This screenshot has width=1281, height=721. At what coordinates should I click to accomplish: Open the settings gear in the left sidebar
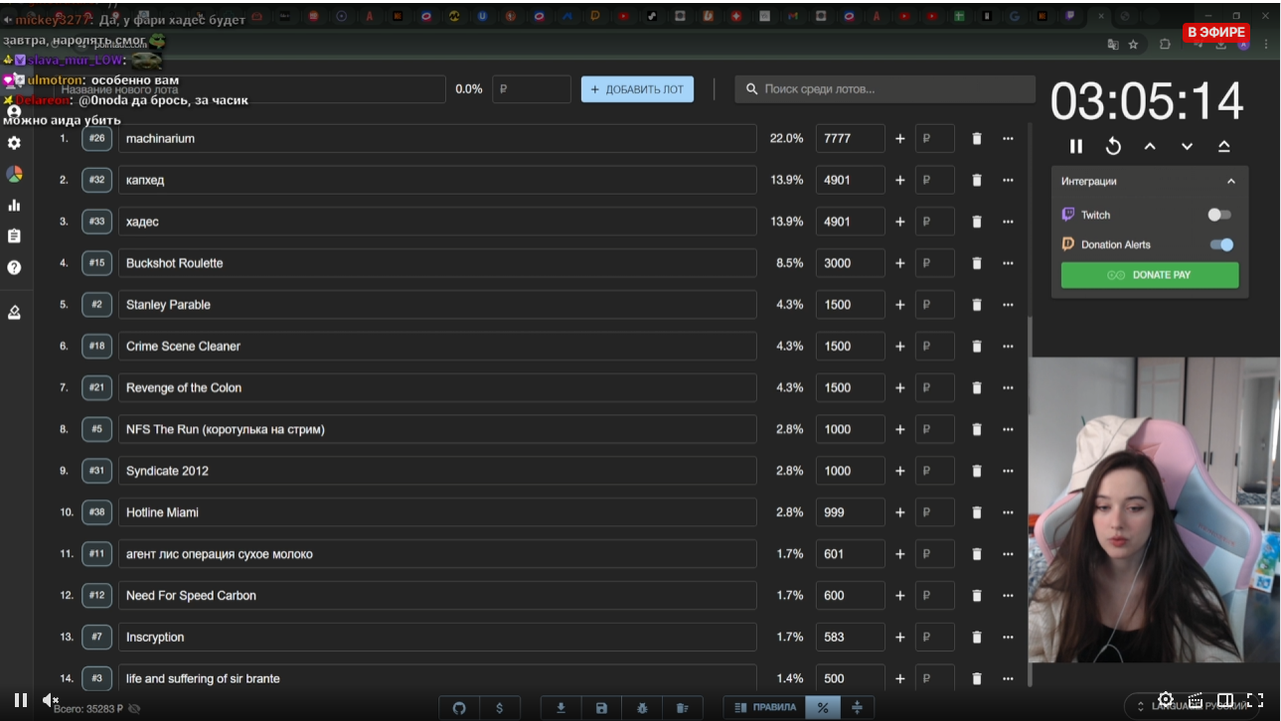[14, 143]
